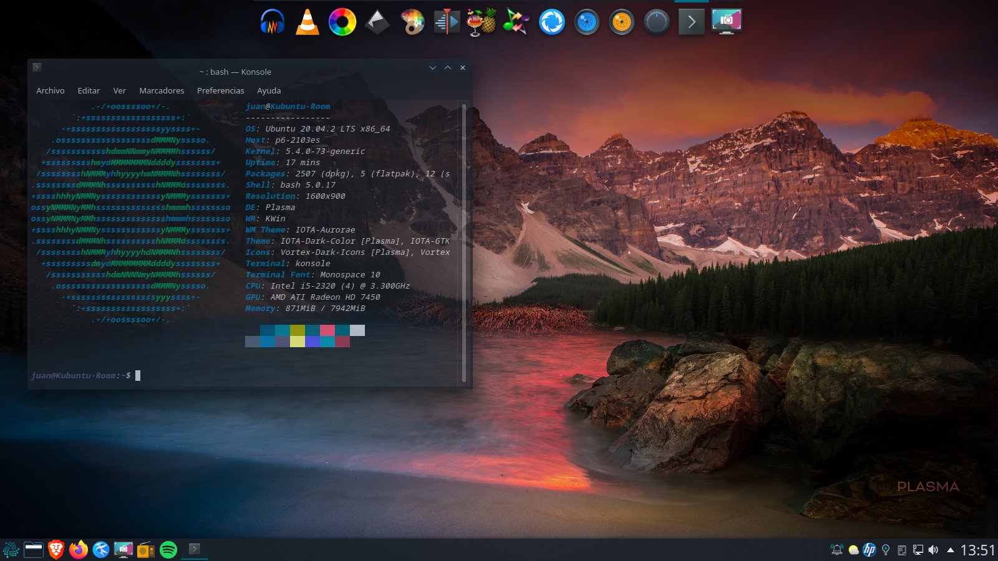
Task: Click the notifications bell in the system tray
Action: tap(836, 549)
